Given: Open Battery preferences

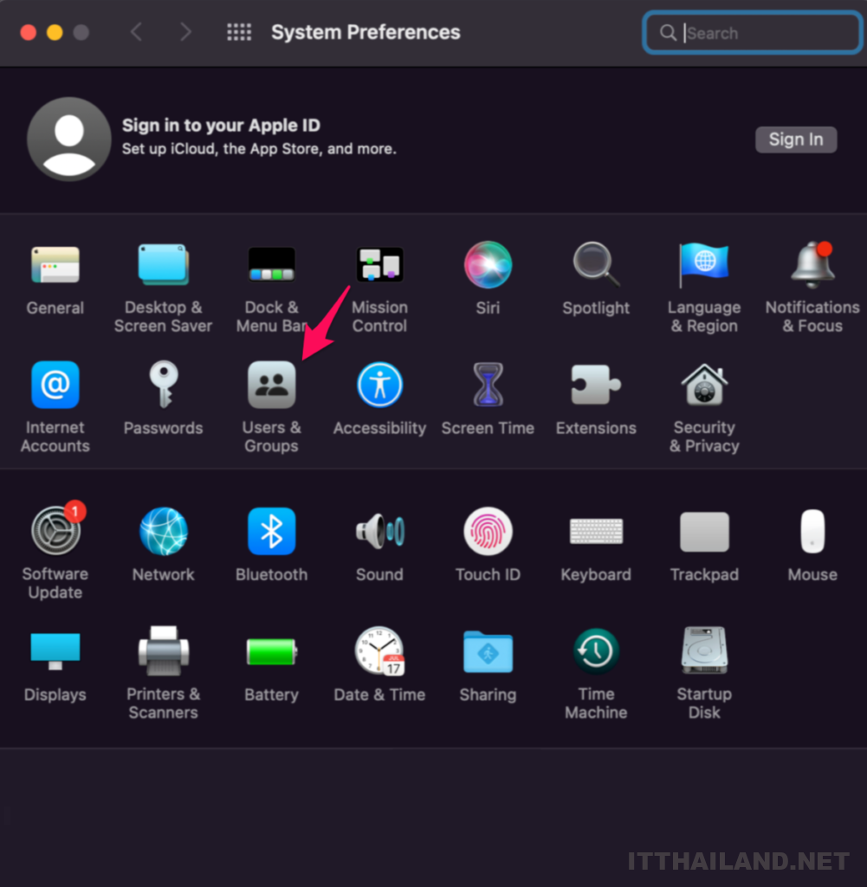Looking at the screenshot, I should (271, 651).
